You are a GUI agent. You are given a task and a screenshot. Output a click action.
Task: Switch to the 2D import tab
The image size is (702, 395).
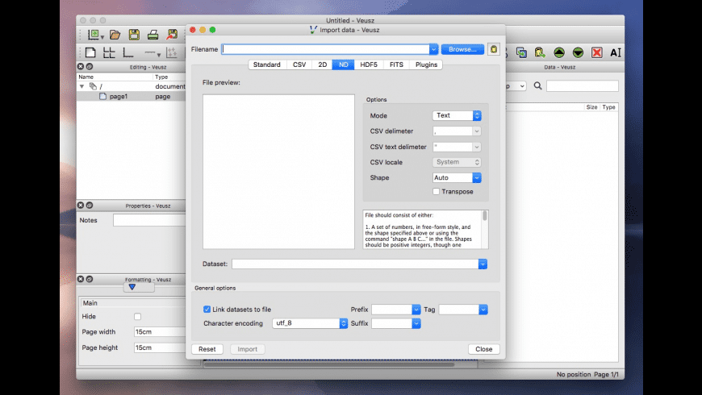tap(322, 64)
